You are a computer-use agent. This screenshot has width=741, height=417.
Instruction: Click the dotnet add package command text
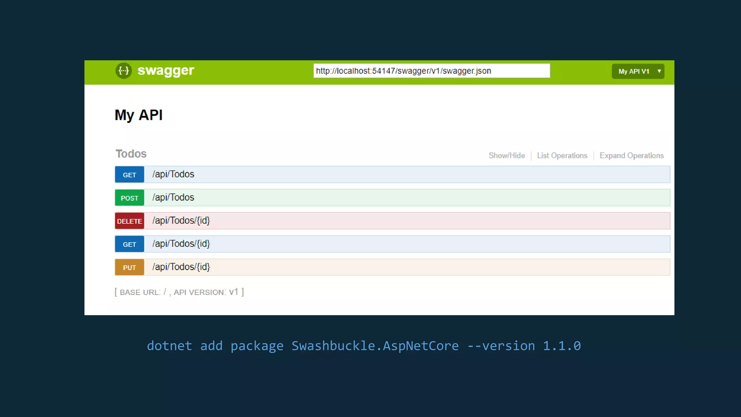pyautogui.click(x=364, y=346)
